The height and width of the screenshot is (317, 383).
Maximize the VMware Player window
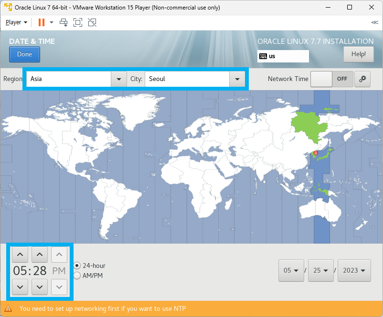(350, 7)
